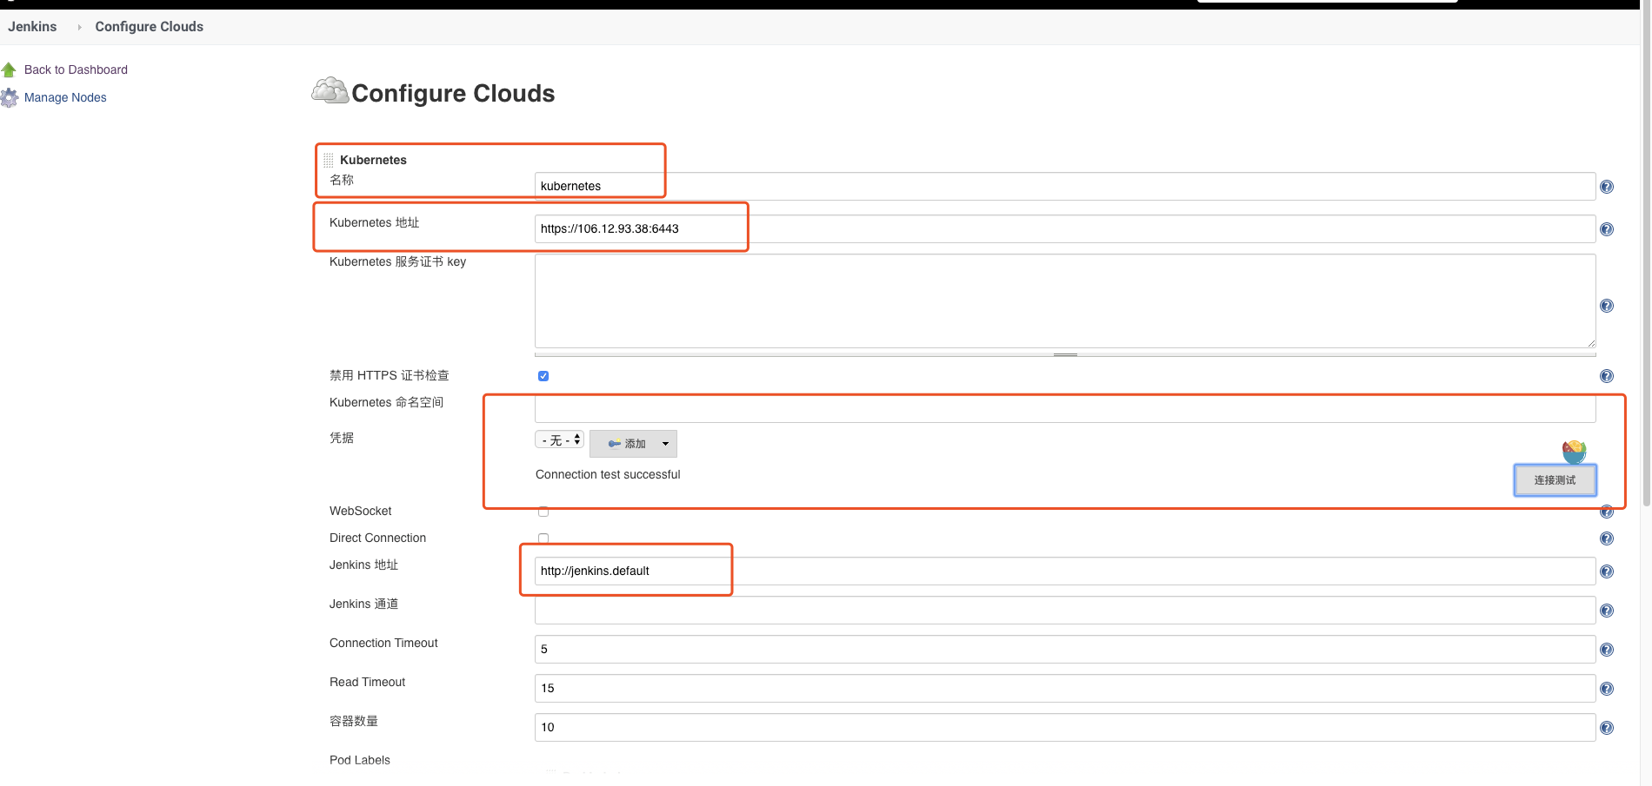Click the green Back to Dashboard arrow icon
This screenshot has height=786, width=1652.
[x=9, y=69]
